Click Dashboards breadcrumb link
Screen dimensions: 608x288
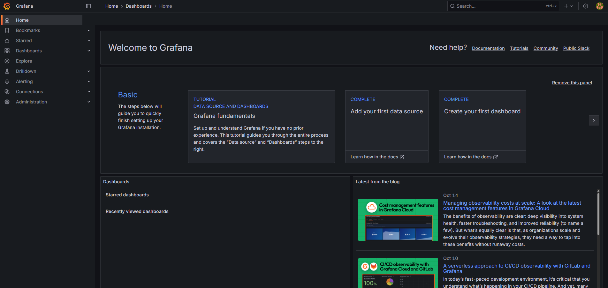(x=139, y=6)
